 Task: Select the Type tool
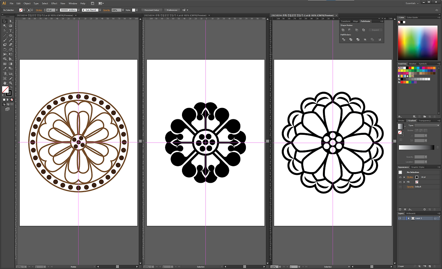coord(11,31)
